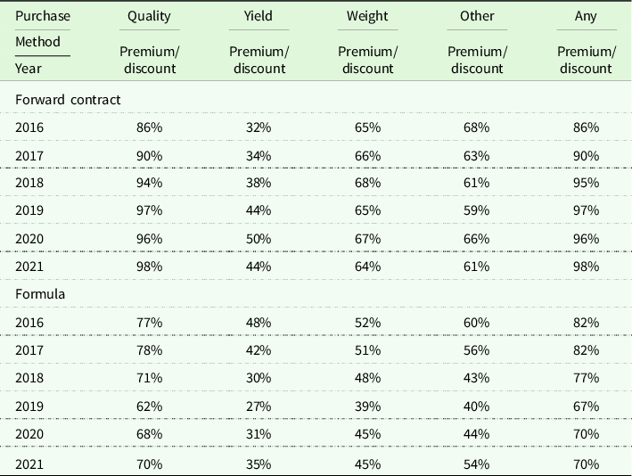Click the Purchase header label
The width and height of the screenshot is (632, 476).
tap(43, 16)
